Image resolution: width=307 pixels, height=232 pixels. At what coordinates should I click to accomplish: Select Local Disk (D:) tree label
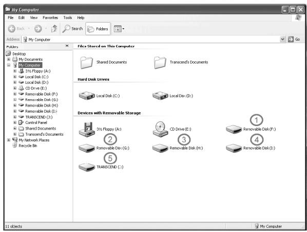coord(37,82)
